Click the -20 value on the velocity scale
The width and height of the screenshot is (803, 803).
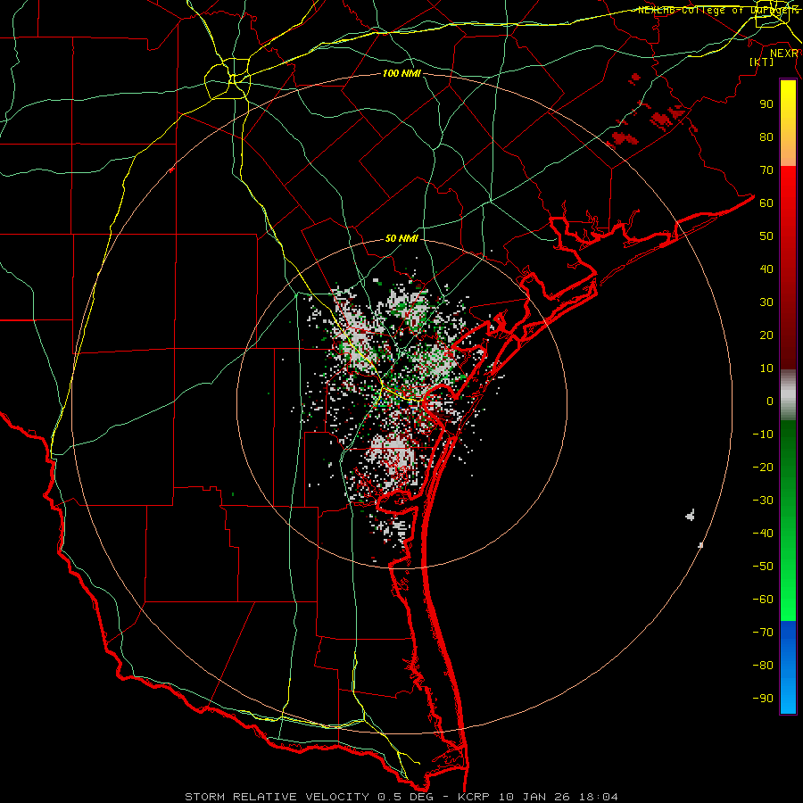coord(763,467)
